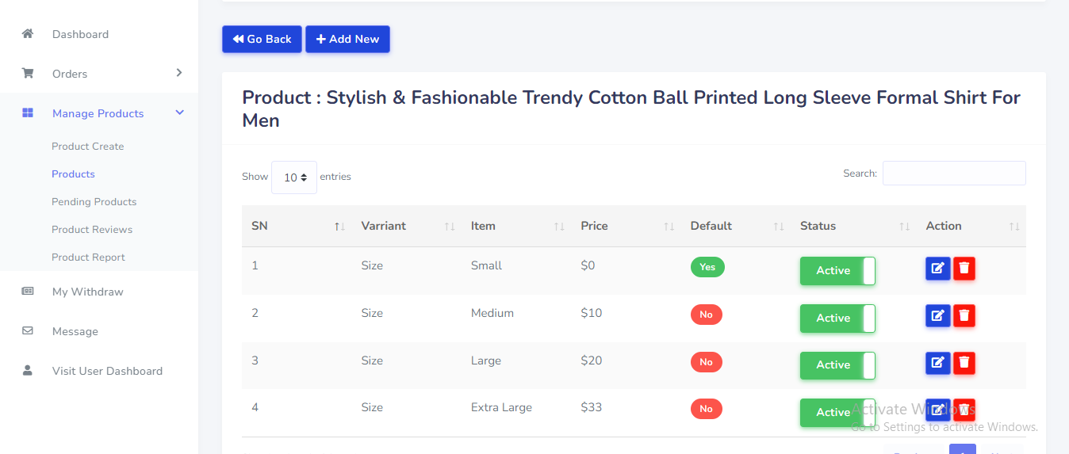Click the Dashboard home icon in sidebar
The image size is (1069, 454).
[28, 34]
